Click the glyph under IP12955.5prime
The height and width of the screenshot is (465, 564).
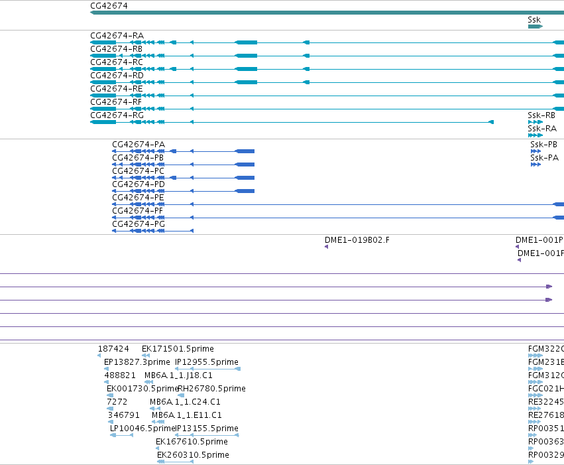(x=207, y=369)
